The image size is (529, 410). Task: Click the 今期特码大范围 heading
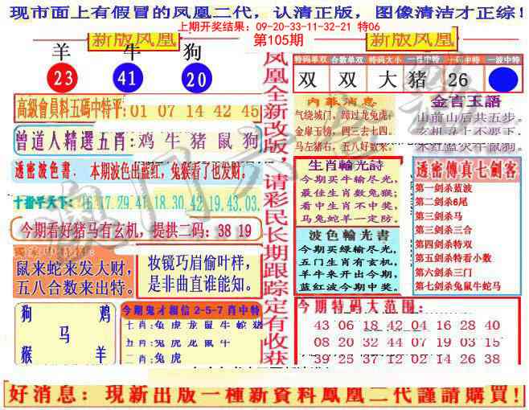click(x=360, y=307)
